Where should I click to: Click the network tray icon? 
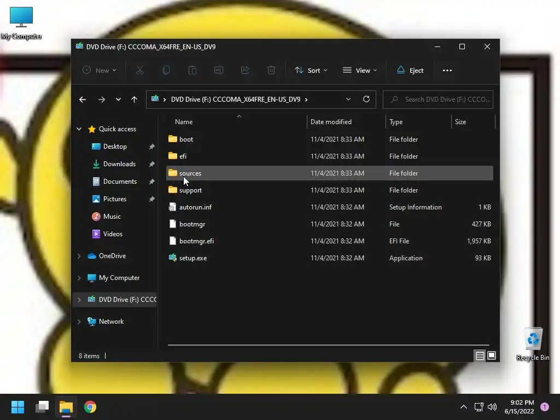pos(479,407)
